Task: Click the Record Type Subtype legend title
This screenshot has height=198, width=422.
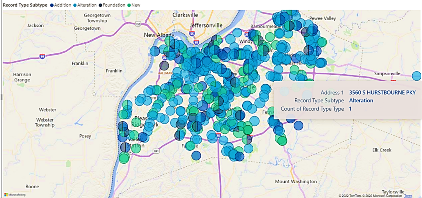Action: coord(25,5)
